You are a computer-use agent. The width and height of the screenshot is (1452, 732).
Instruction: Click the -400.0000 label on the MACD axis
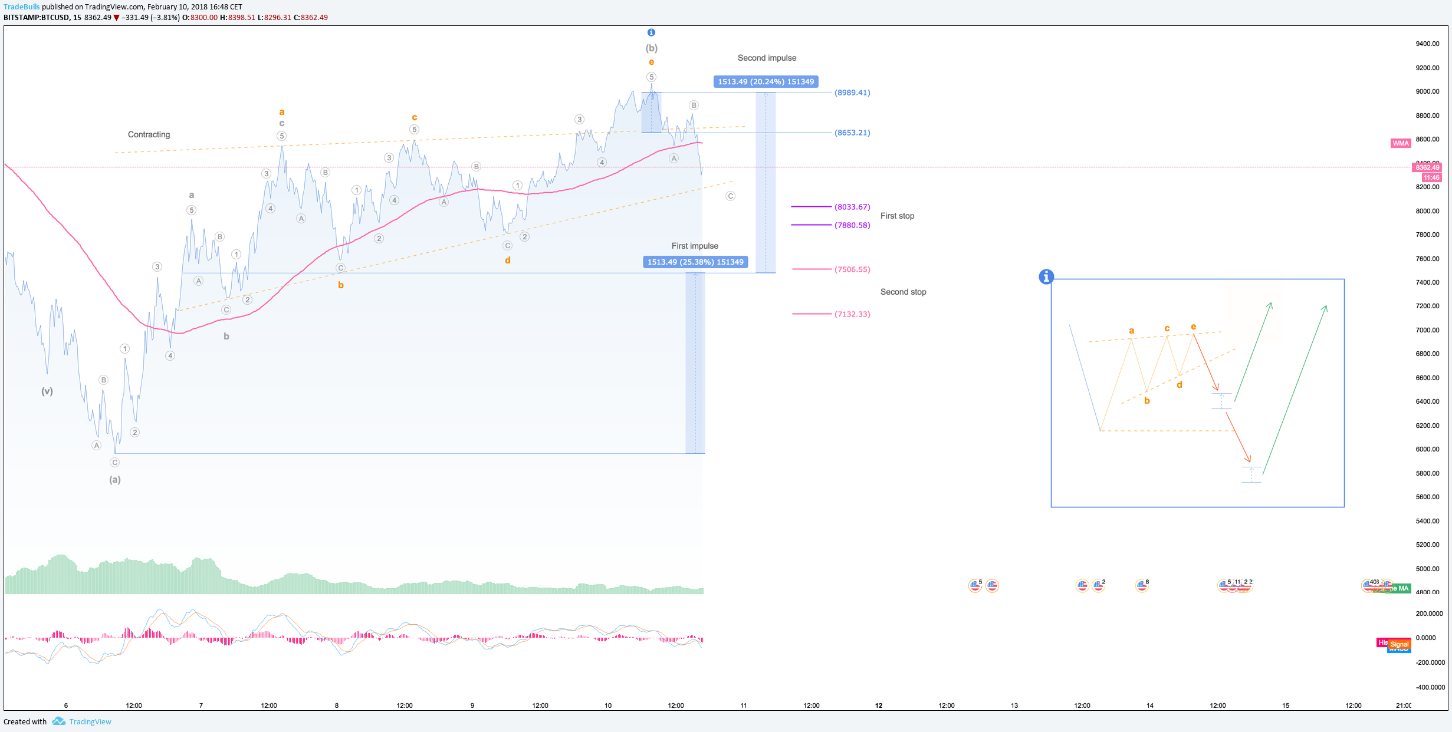point(1430,687)
